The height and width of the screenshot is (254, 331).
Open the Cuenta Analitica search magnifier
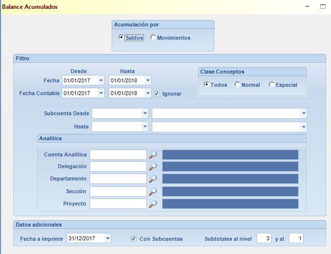point(153,154)
